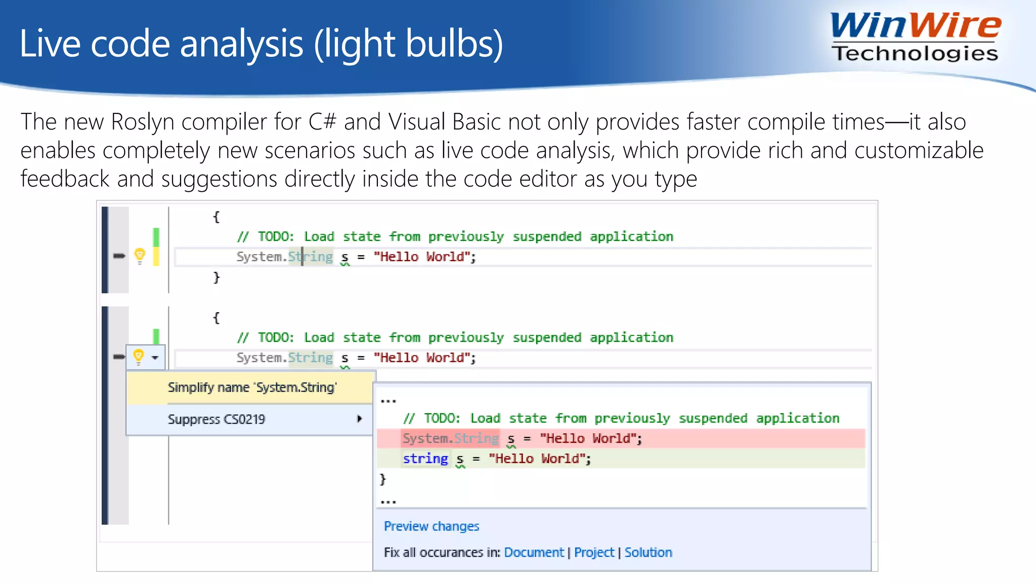Click the light bulb icon in the upper editor margin
The image size is (1036, 583).
coord(140,256)
